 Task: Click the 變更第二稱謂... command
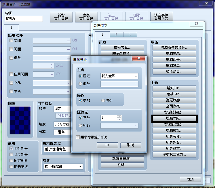(174, 155)
